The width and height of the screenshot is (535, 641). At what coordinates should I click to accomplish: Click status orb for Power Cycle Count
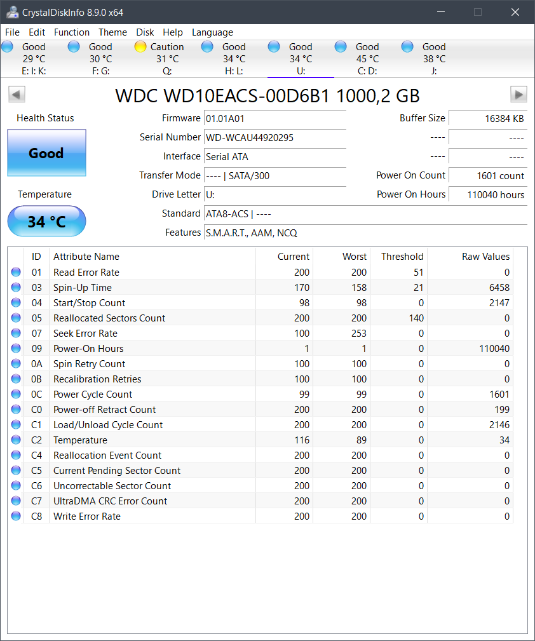point(16,394)
